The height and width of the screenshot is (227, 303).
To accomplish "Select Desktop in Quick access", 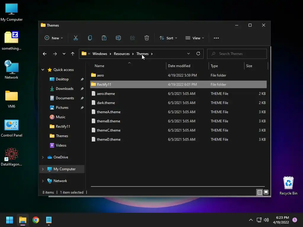I will click(62, 79).
